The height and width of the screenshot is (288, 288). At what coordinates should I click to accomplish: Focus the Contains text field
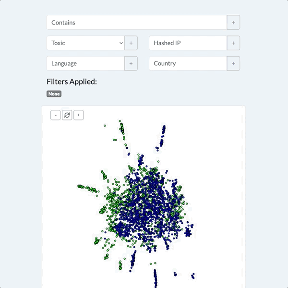[x=136, y=23]
